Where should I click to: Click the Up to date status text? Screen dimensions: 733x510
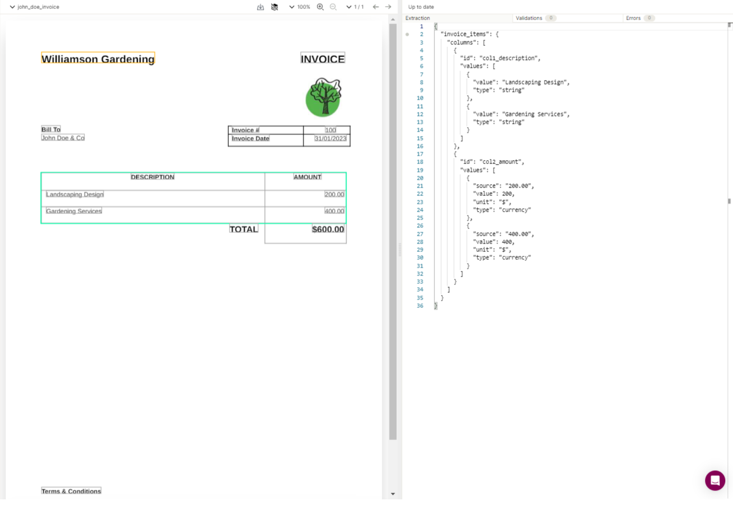pos(421,7)
